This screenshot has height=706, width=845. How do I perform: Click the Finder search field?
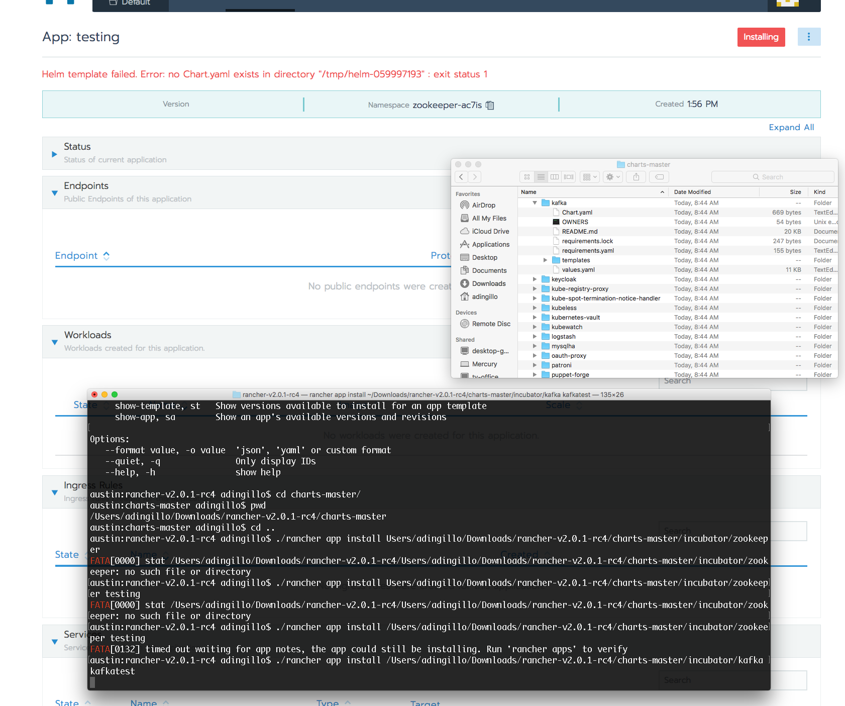pyautogui.click(x=772, y=176)
